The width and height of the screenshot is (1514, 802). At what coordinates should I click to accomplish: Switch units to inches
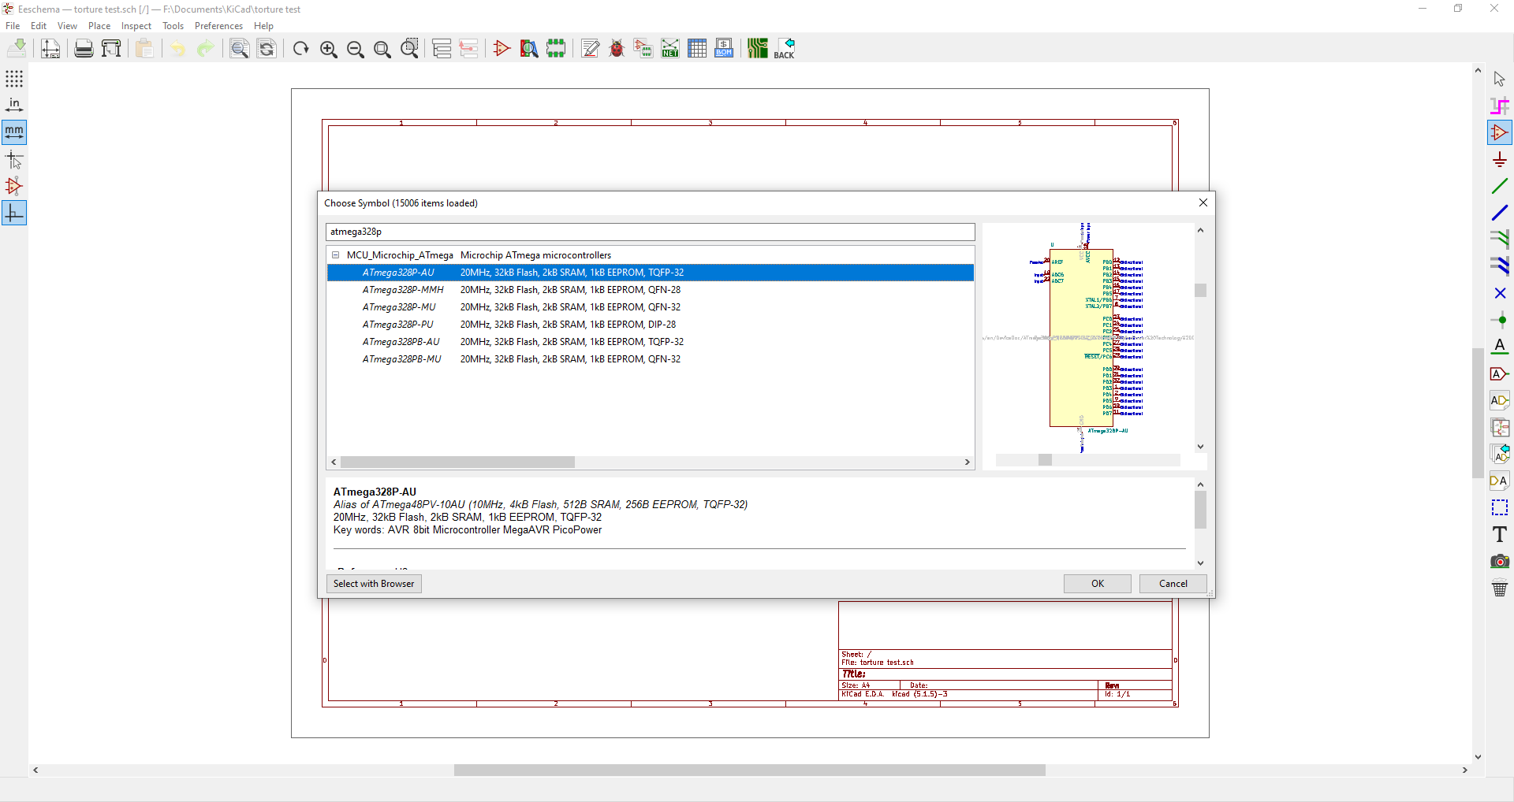tap(14, 106)
